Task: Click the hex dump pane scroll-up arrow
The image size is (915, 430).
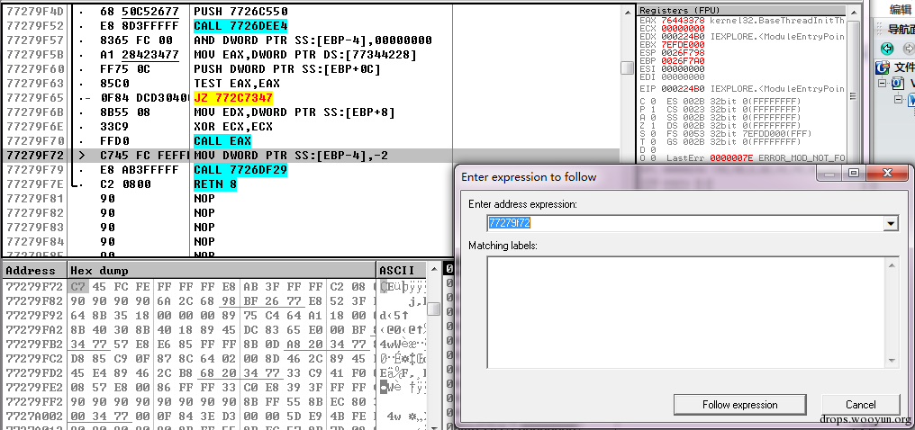Action: tap(434, 269)
